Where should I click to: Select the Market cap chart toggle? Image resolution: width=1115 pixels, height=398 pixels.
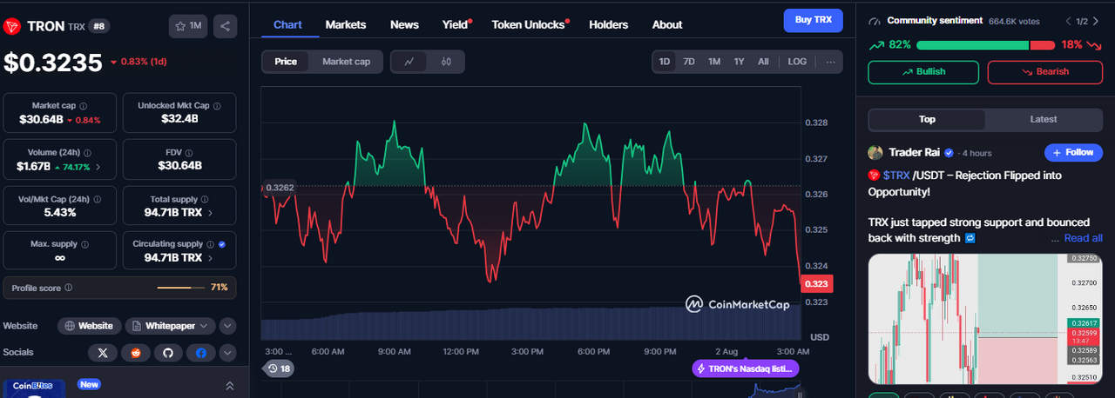[x=346, y=62]
